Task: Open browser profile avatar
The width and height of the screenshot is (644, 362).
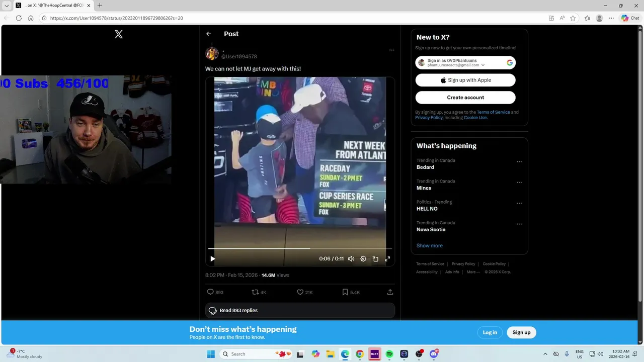Action: pos(599,18)
